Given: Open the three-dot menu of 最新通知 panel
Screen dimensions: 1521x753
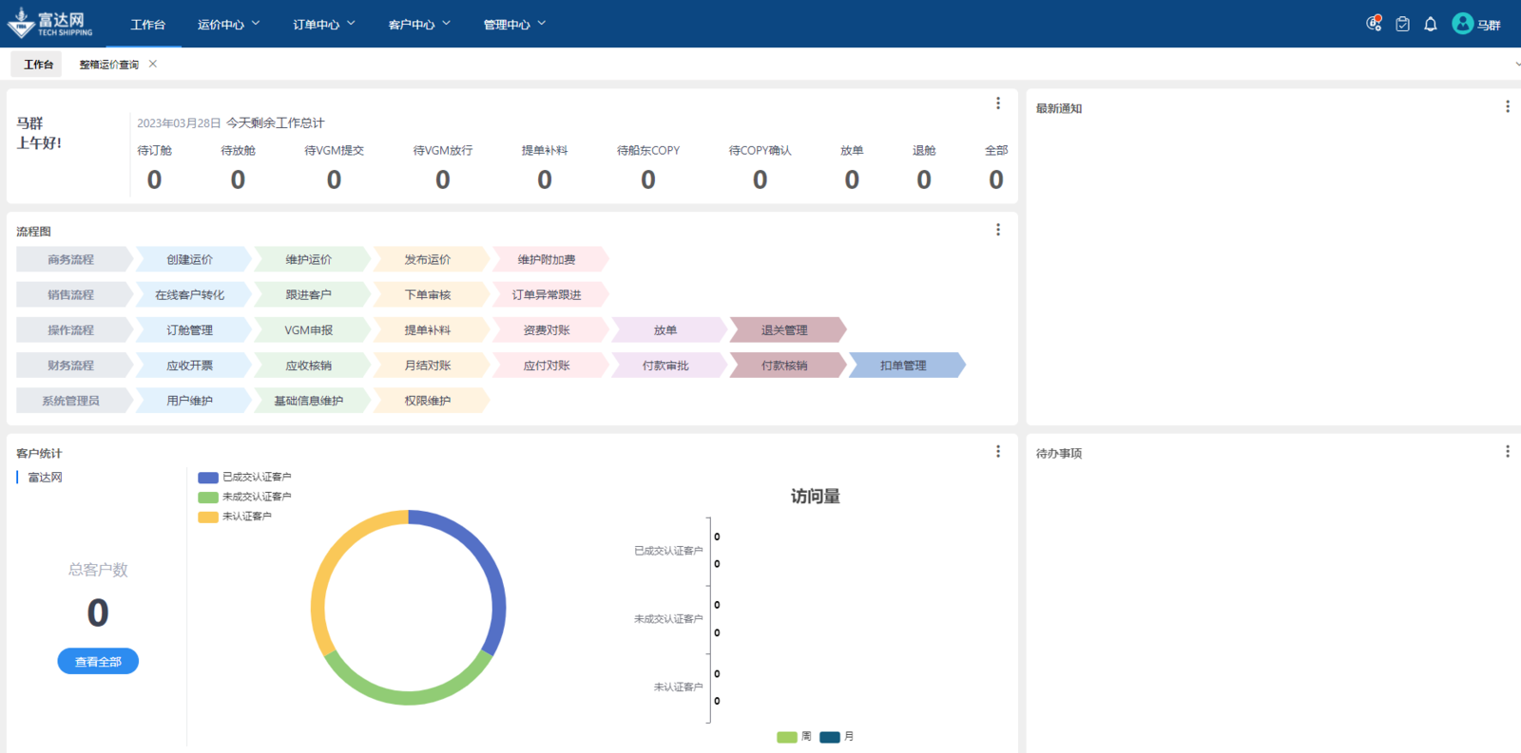Looking at the screenshot, I should click(1507, 107).
